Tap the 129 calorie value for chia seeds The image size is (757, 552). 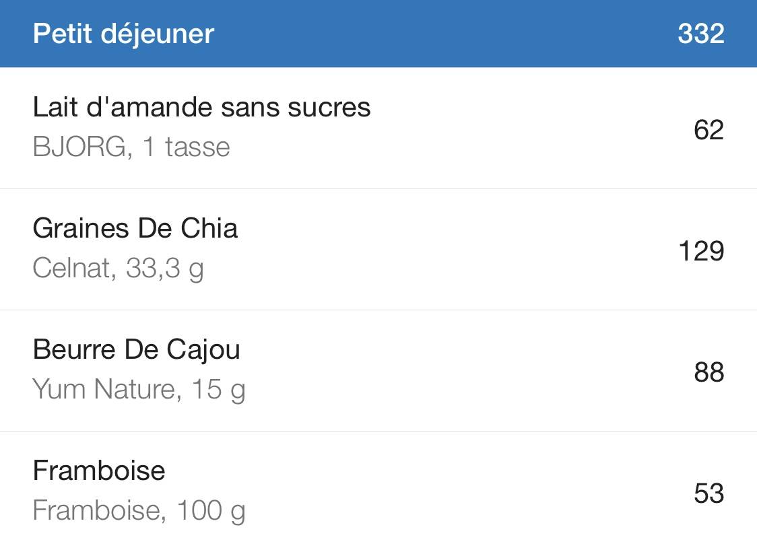(x=702, y=251)
